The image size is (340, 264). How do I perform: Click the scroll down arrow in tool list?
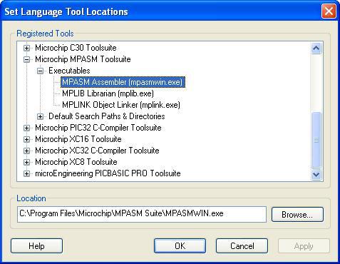point(316,174)
